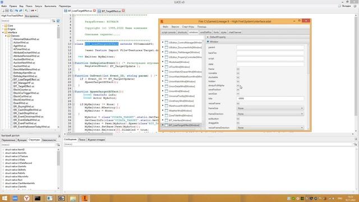This screenshot has width=359, height=202.
Task: Click the Core folder icon in the project tree
Action: (6, 26)
